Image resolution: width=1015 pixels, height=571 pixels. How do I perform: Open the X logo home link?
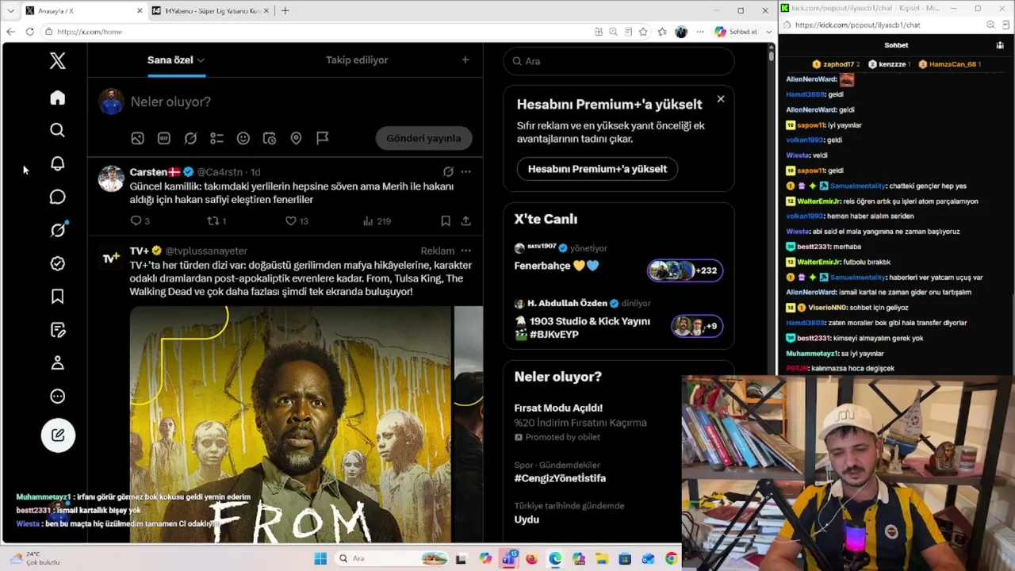click(x=58, y=61)
